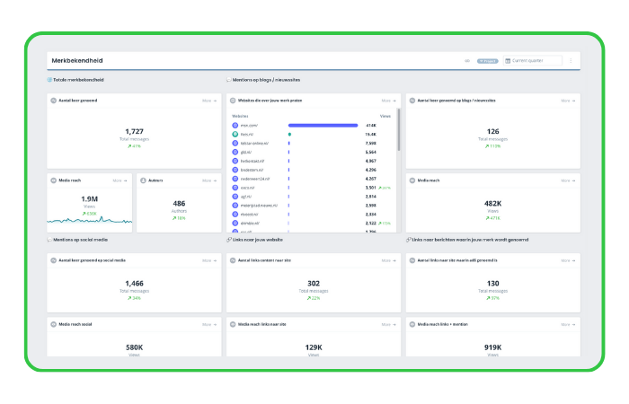Image resolution: width=629 pixels, height=404 pixels.
Task: Open More on the blogs / nieuwssites card
Action: [568, 101]
